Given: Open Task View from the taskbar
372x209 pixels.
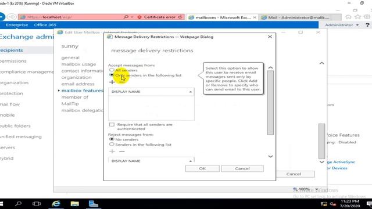Looking at the screenshot, I should [37, 204].
